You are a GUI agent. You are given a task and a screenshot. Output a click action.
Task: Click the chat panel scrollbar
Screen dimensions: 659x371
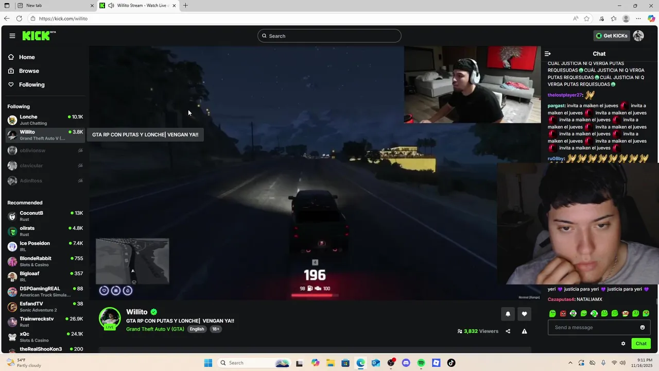point(656,302)
